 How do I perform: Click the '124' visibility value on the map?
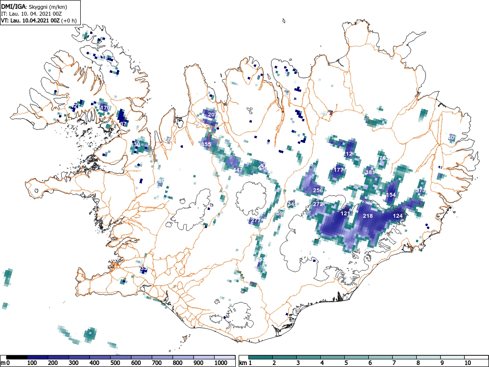click(398, 216)
